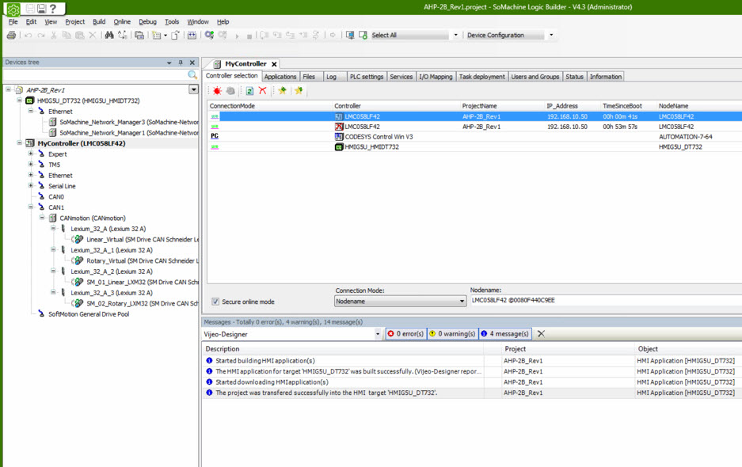Screen dimensions: 742x467
Task: Click the Replace toolbar icon
Action: [x=123, y=35]
